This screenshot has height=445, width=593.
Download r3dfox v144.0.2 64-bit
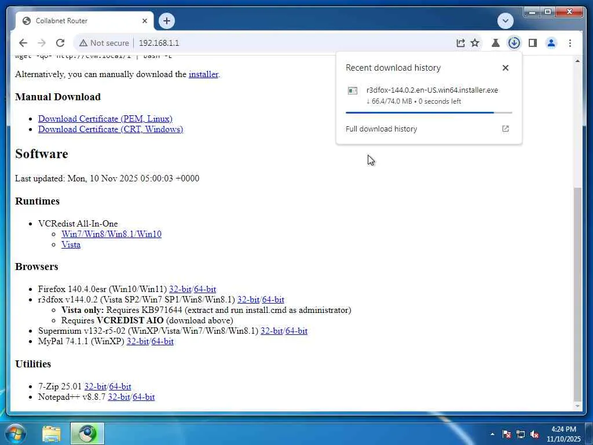pos(273,300)
